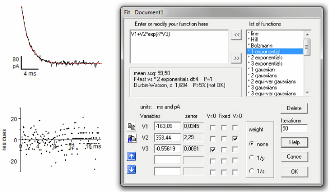
Task: Select '1 gaussian' in the function list
Action: point(275,70)
